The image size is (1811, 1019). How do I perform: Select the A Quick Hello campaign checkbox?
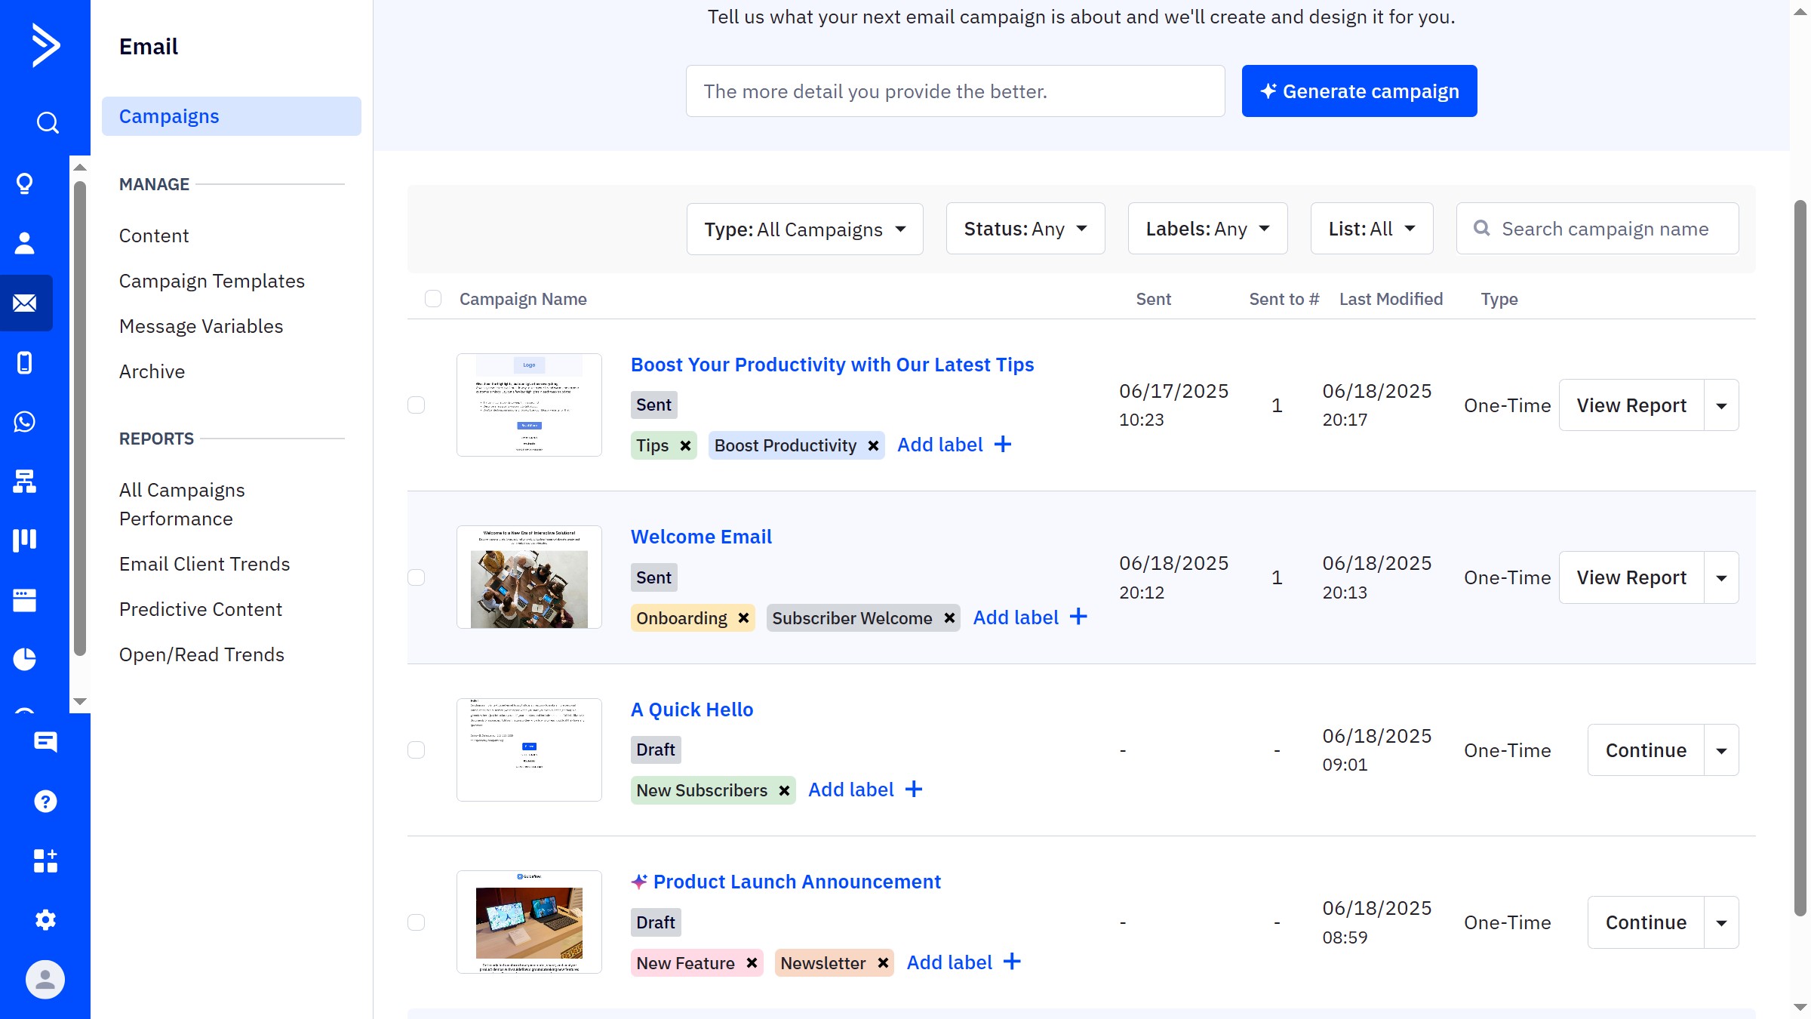tap(417, 750)
